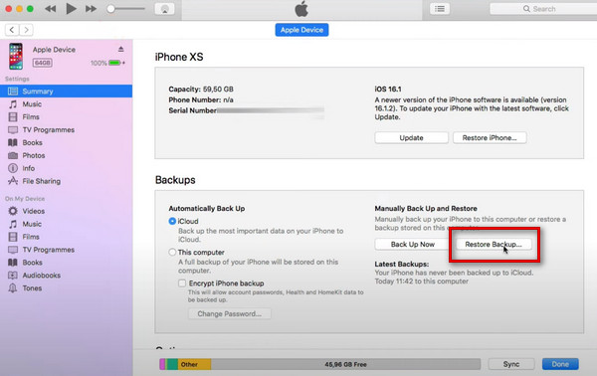Screen dimensions: 597x376
Task: Go forward with the right chevron
Action: click(x=26, y=30)
